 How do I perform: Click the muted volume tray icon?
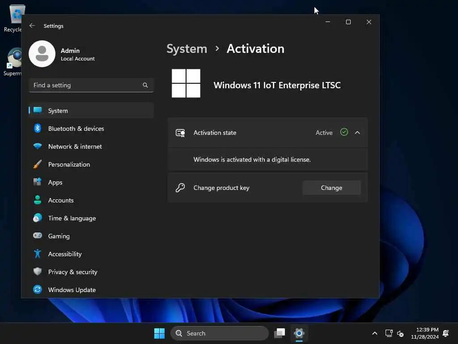(400, 333)
